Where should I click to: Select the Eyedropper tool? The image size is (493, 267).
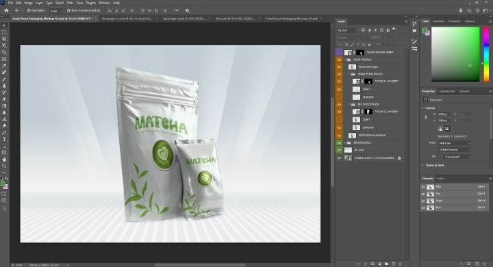(4, 66)
